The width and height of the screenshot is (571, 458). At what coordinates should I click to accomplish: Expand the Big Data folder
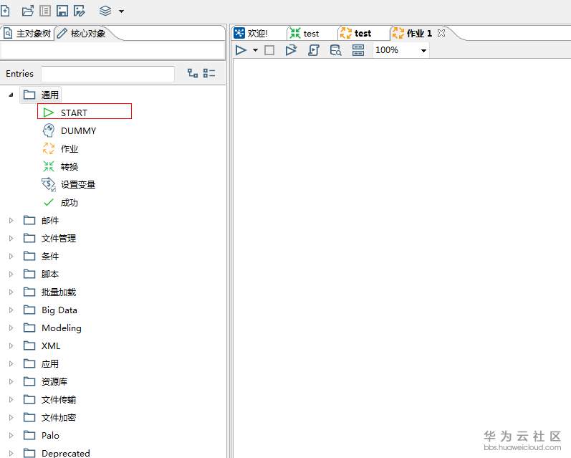[11, 310]
